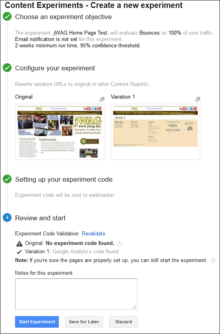Click the warning triangle icon next to Original
Image resolution: width=220 pixels, height=334 pixels.
19,243
